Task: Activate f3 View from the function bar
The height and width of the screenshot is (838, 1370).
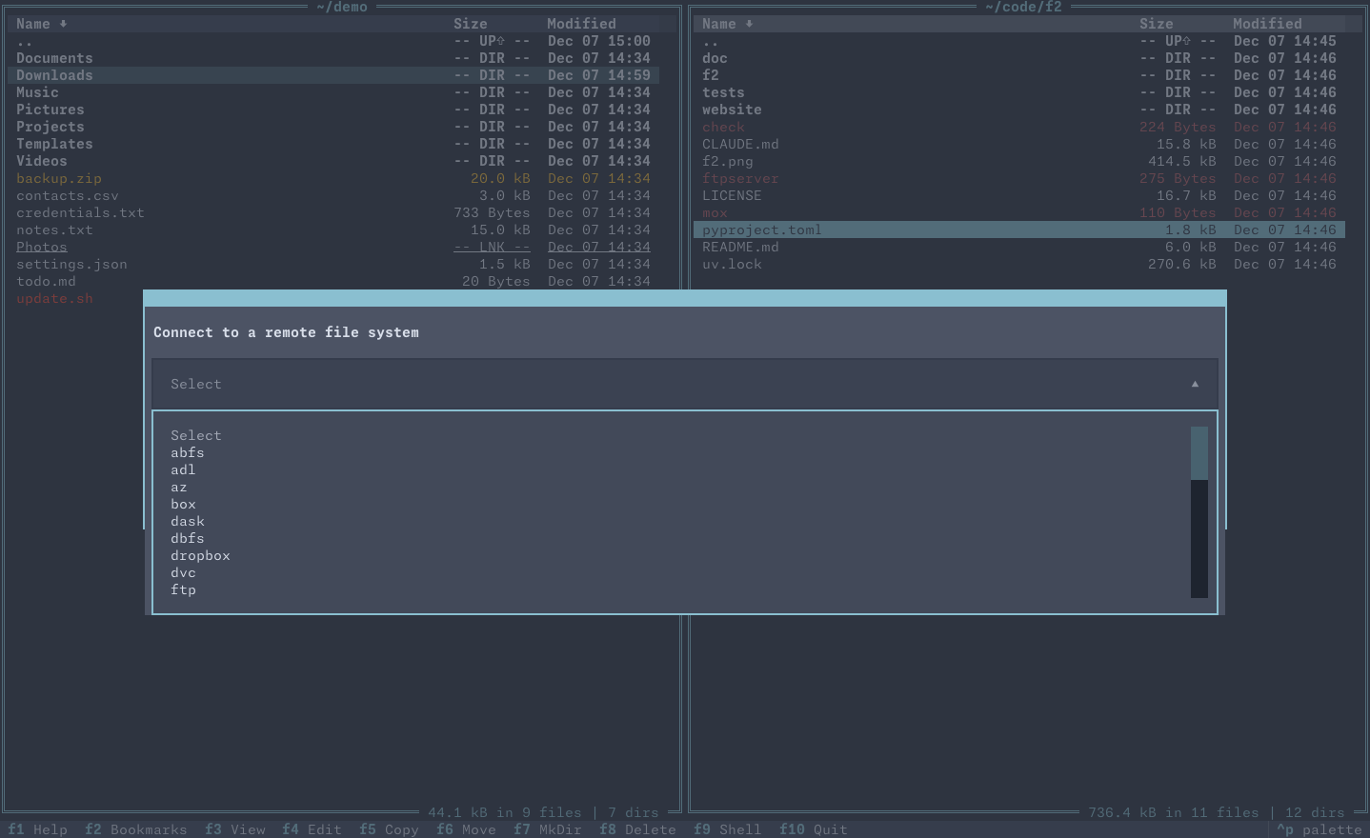Action: 235,828
